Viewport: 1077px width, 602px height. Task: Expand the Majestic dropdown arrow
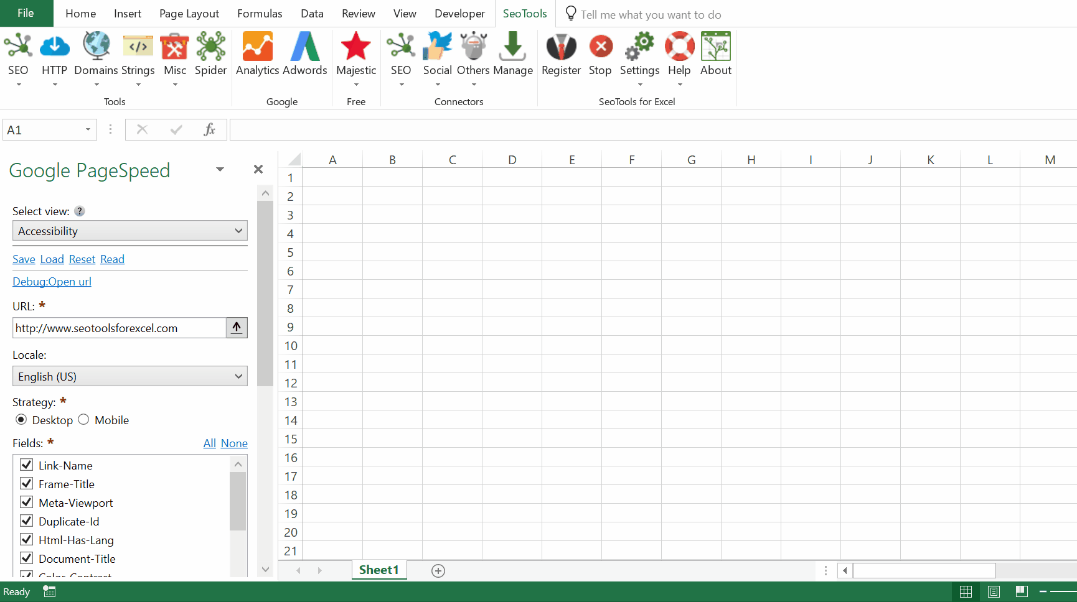click(x=356, y=85)
